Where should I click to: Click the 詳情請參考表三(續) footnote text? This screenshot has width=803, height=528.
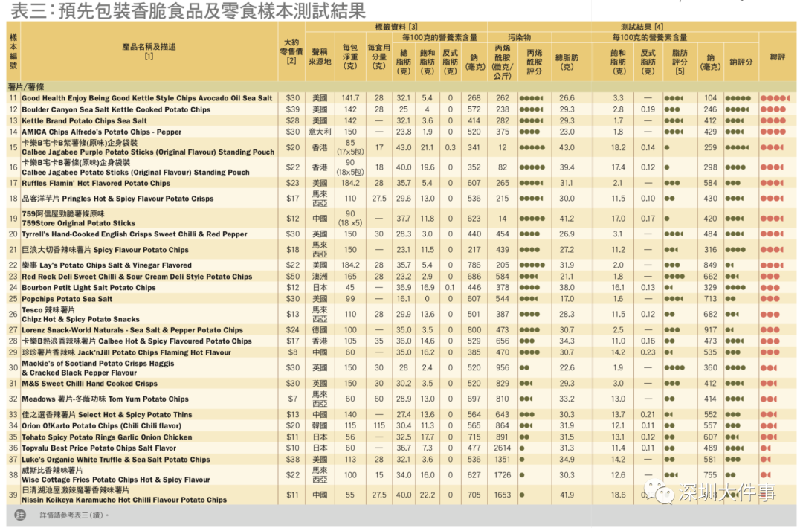tap(74, 515)
